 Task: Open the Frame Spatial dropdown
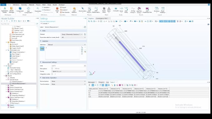[69, 71]
